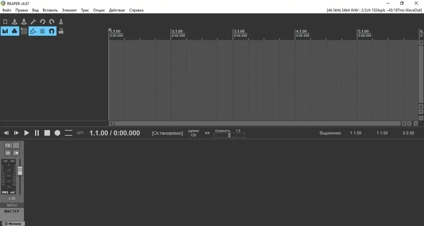Adjust the Скорость playback rate slider
The height and width of the screenshot is (226, 424).
[229, 135]
